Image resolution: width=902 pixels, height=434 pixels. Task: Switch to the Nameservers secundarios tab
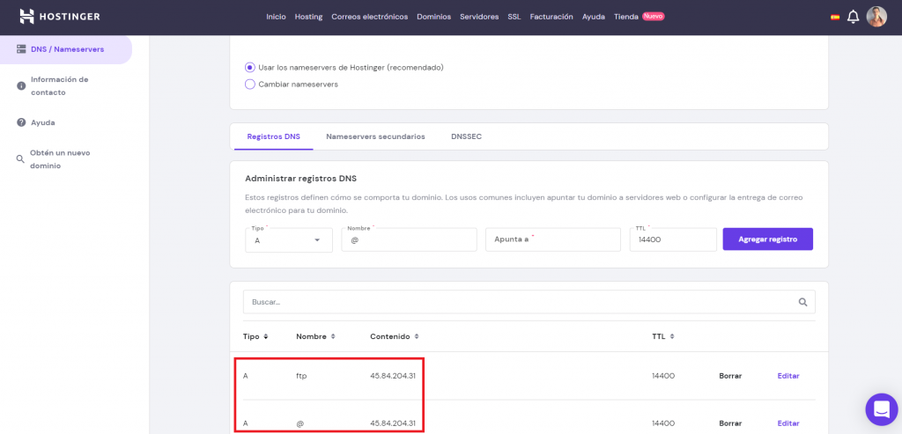(x=375, y=136)
